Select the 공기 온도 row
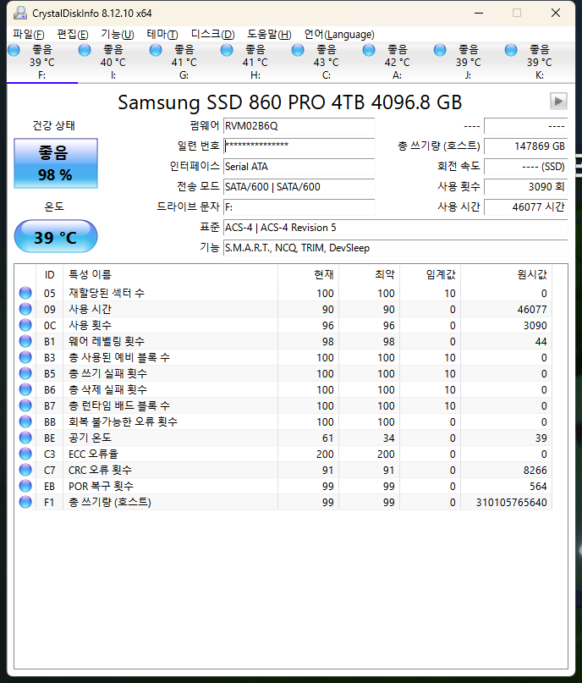This screenshot has width=582, height=683. 283,438
